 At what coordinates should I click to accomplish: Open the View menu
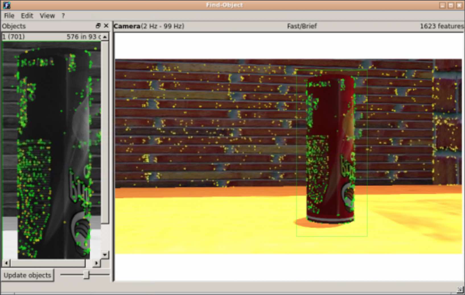click(x=47, y=16)
